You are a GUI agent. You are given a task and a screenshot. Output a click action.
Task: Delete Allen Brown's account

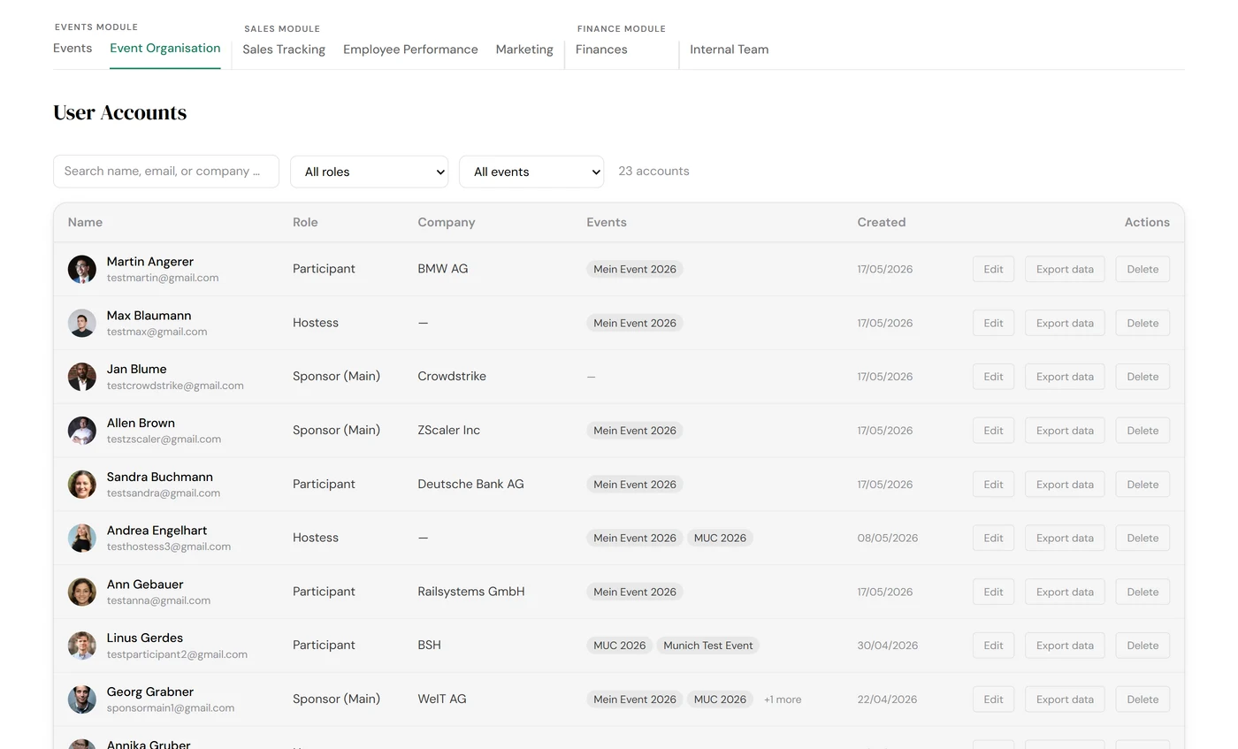click(1142, 431)
